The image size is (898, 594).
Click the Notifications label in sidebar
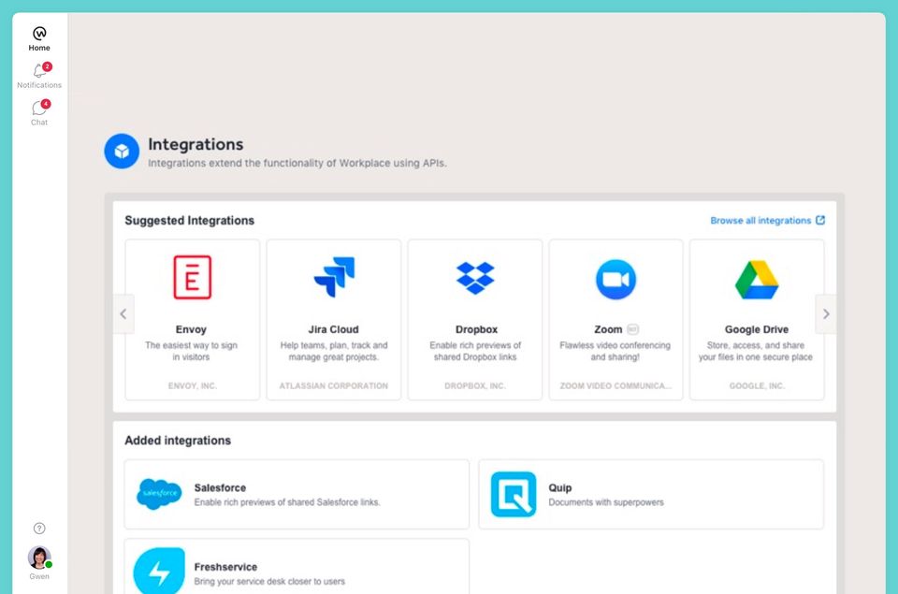(x=39, y=85)
